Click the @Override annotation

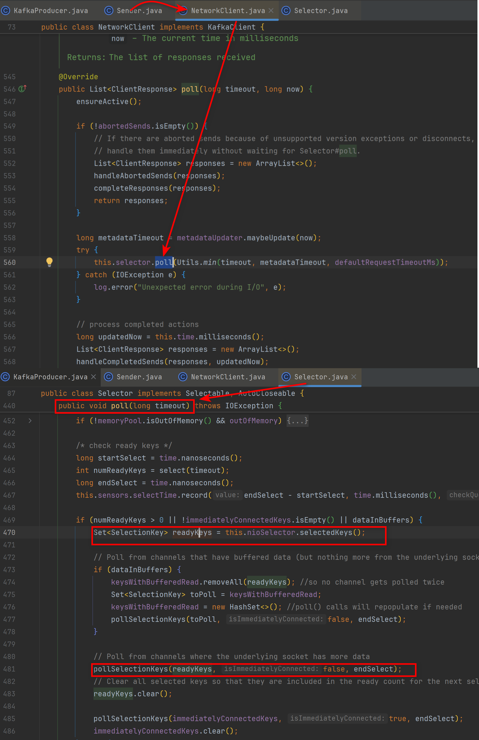[78, 77]
